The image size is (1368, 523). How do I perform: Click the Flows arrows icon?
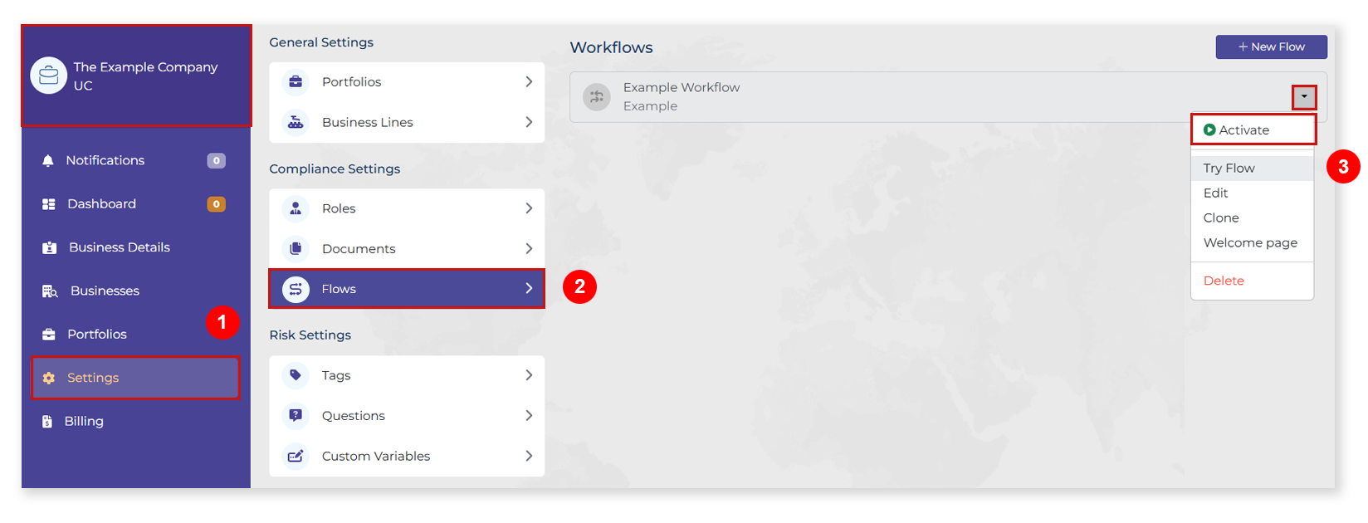[296, 289]
